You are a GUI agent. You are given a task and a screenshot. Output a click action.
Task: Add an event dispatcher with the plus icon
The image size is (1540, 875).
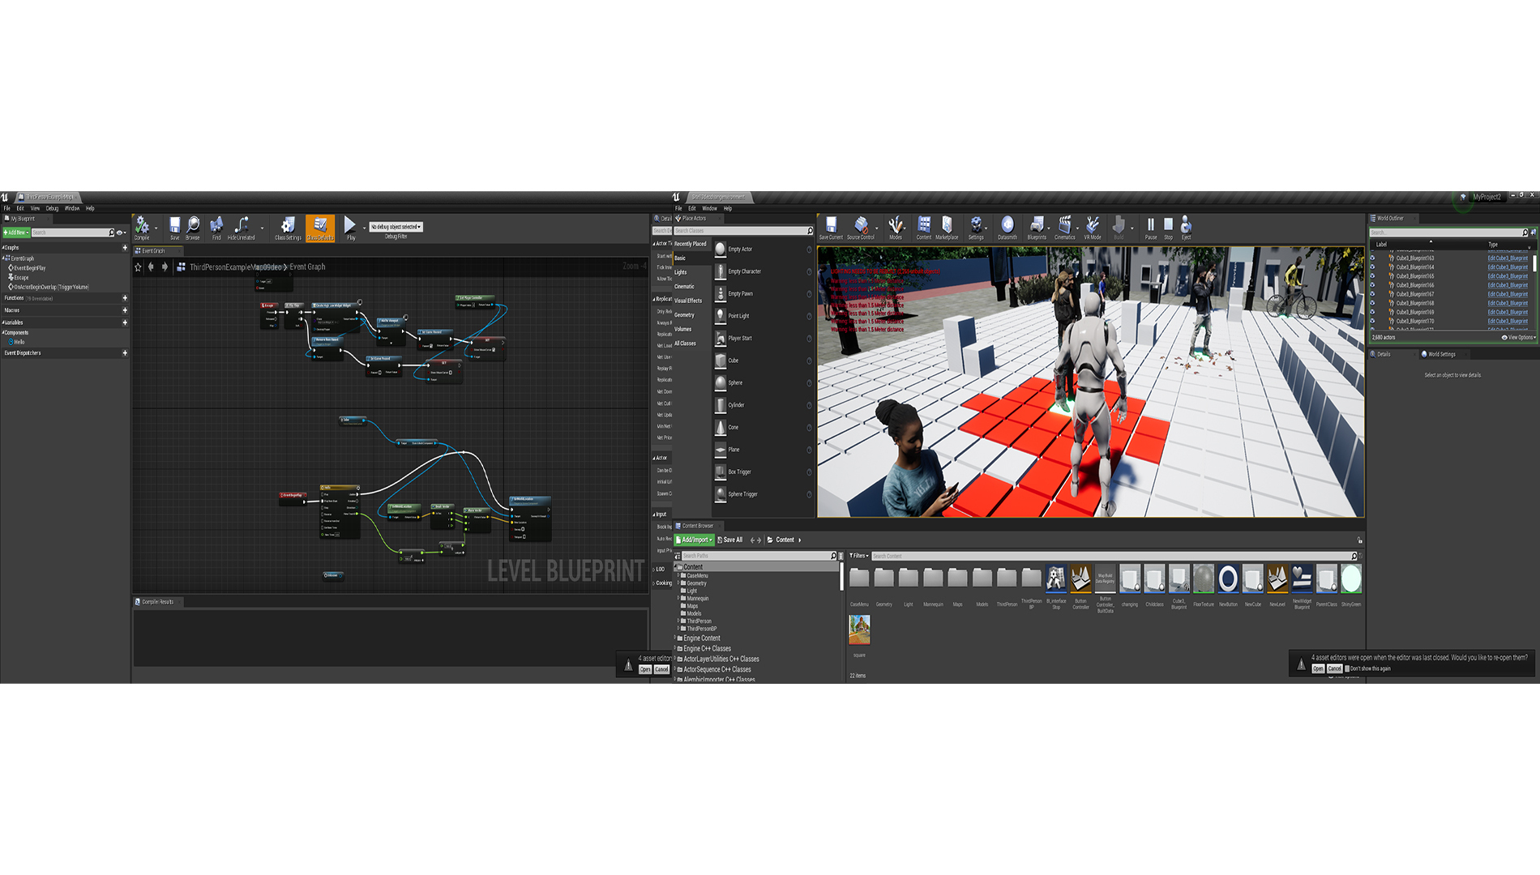[125, 353]
